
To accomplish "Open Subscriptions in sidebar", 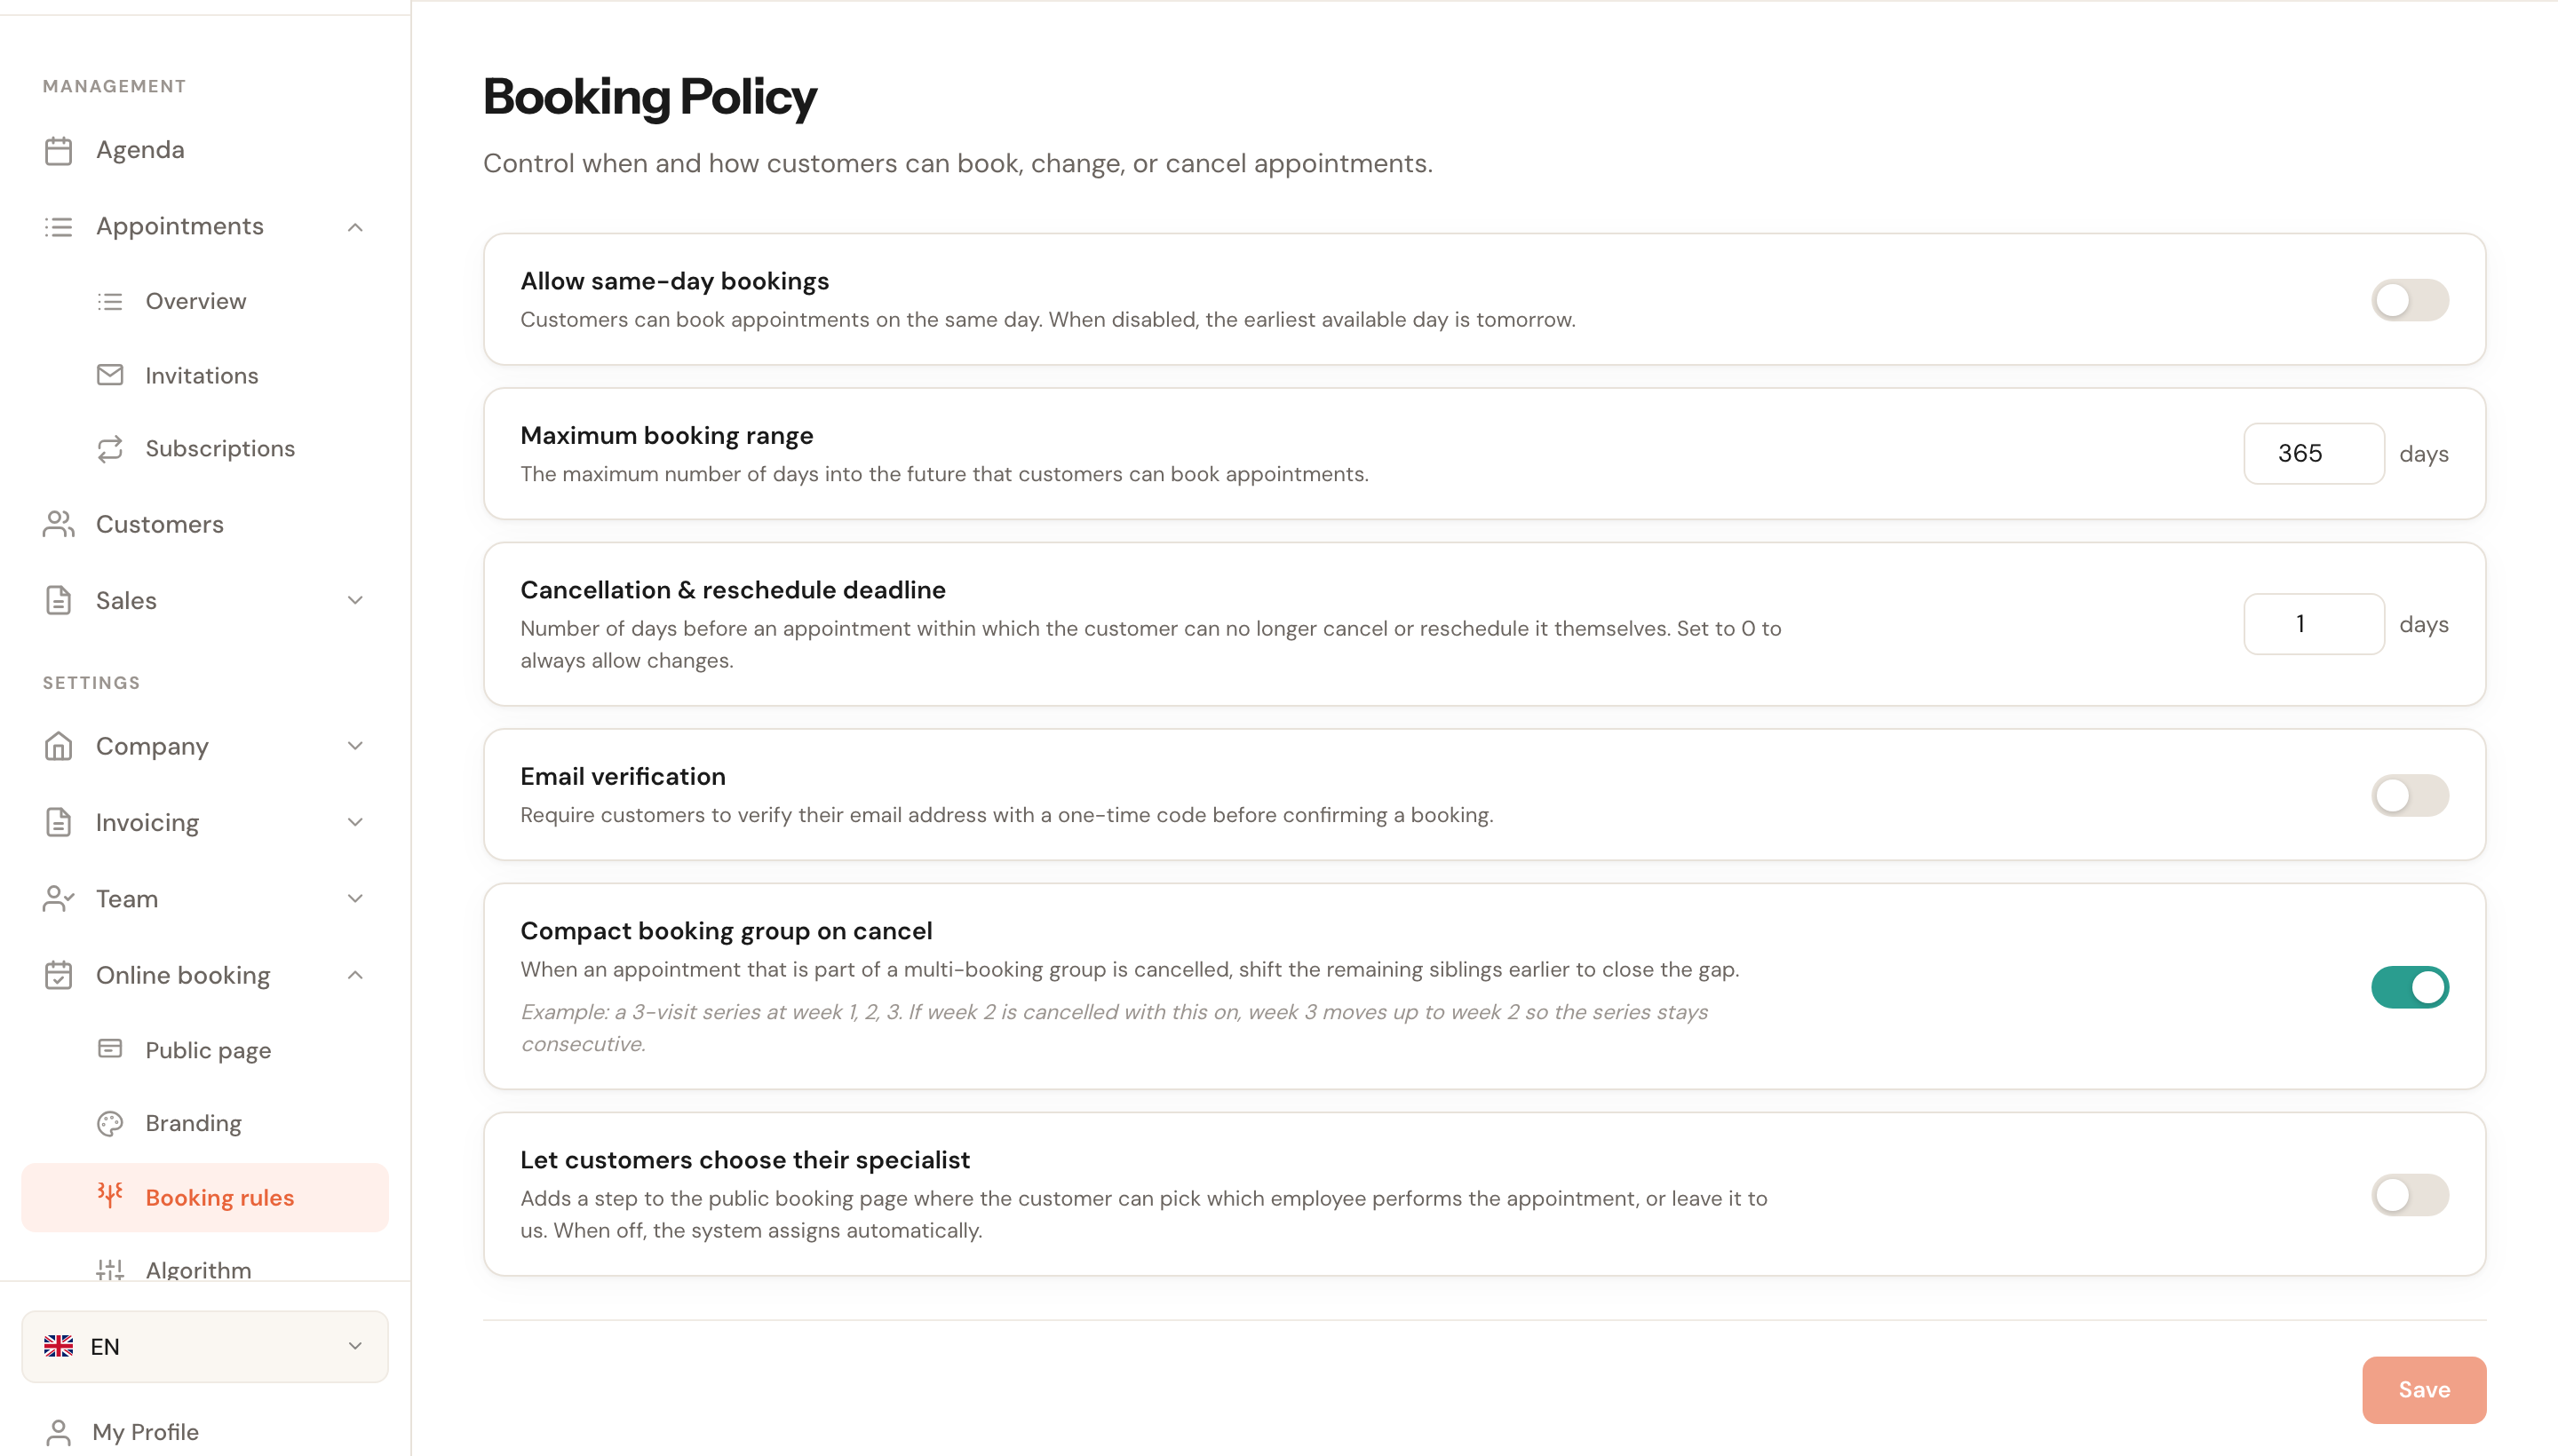I will [x=205, y=449].
